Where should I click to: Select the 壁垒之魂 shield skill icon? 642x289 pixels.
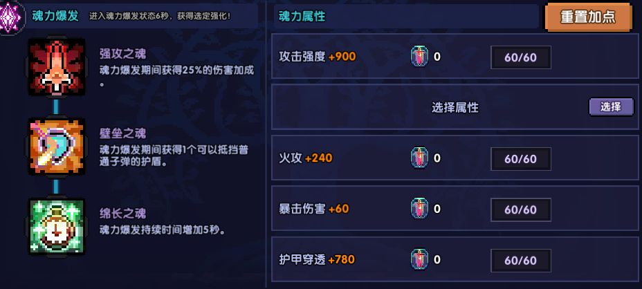click(x=56, y=146)
